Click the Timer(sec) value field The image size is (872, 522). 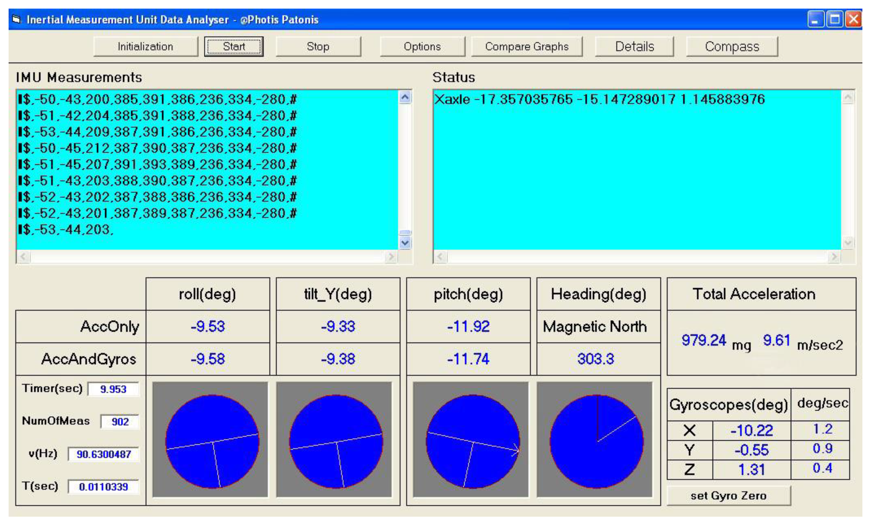pyautogui.click(x=113, y=389)
